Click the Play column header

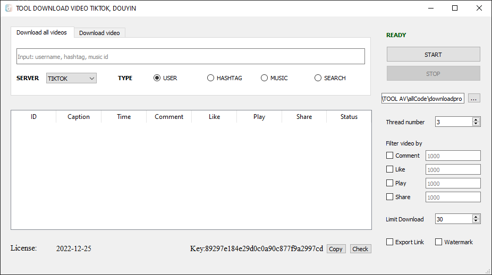[259, 117]
